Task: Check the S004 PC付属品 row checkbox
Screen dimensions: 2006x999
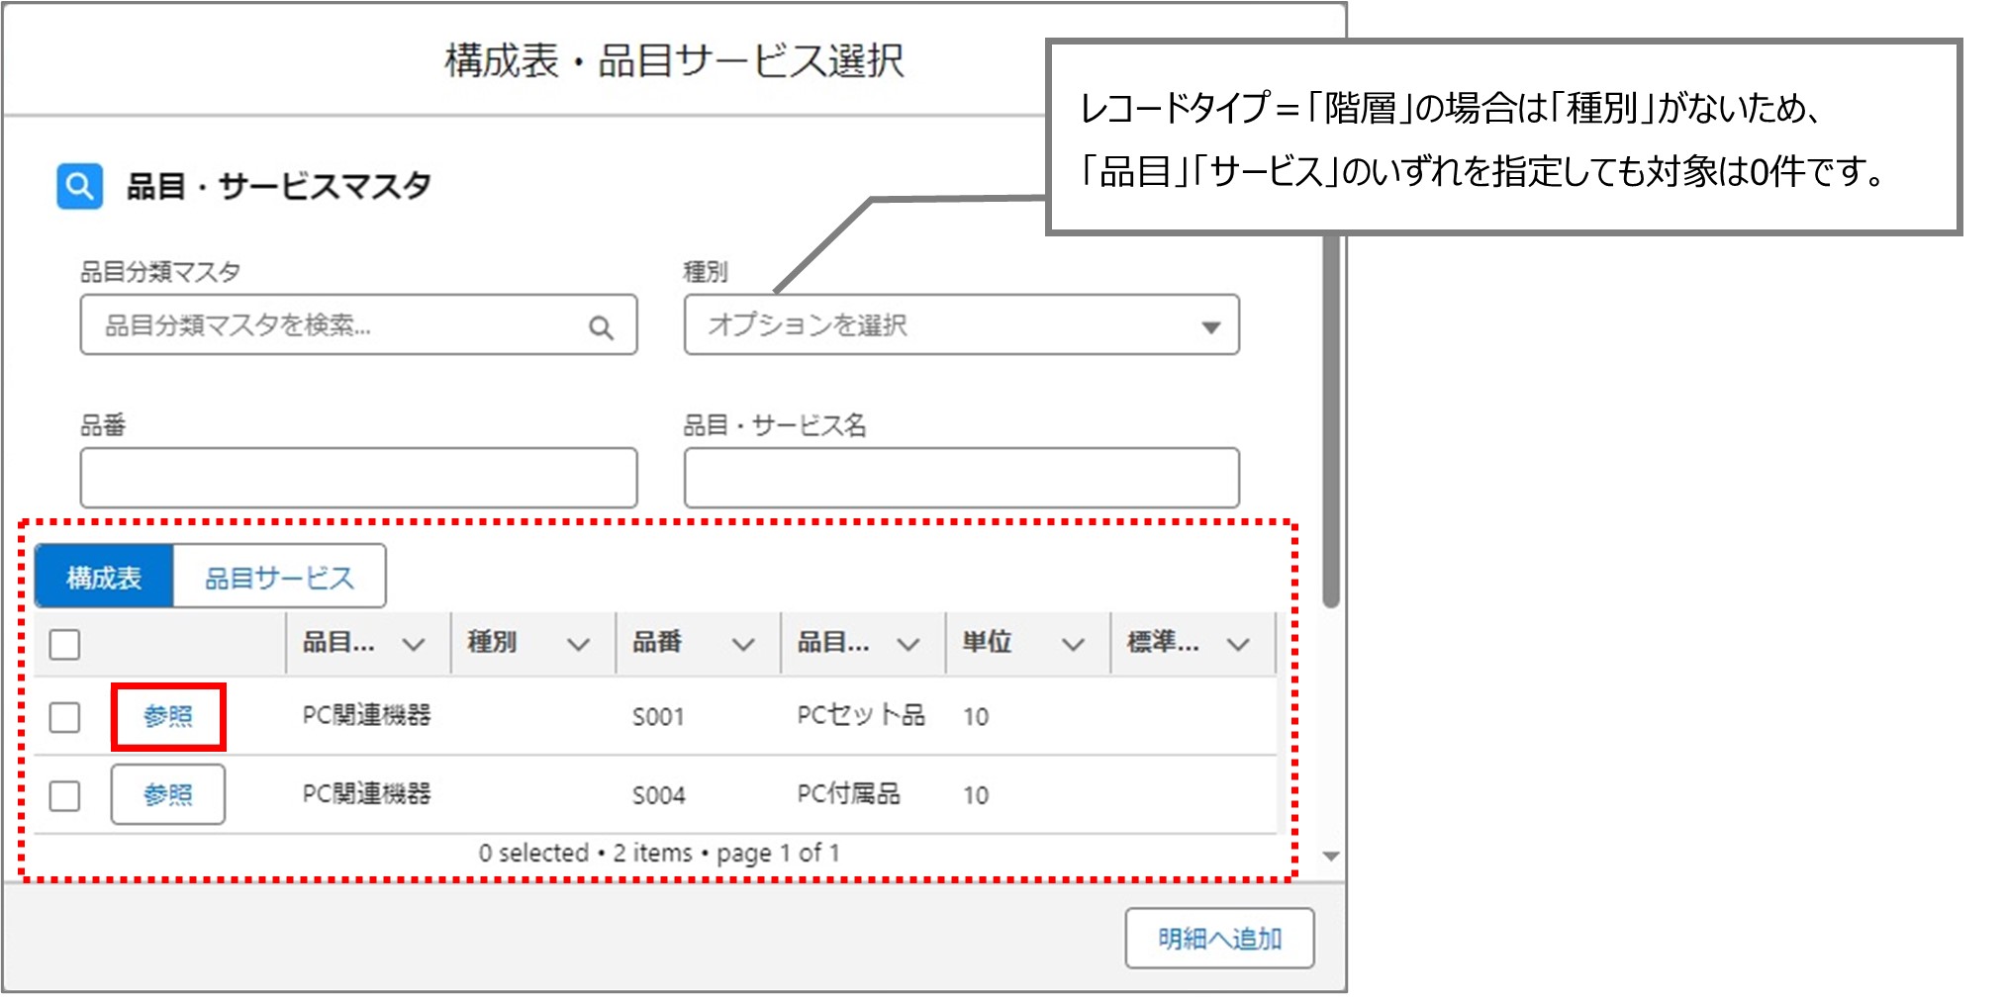Action: pos(64,795)
